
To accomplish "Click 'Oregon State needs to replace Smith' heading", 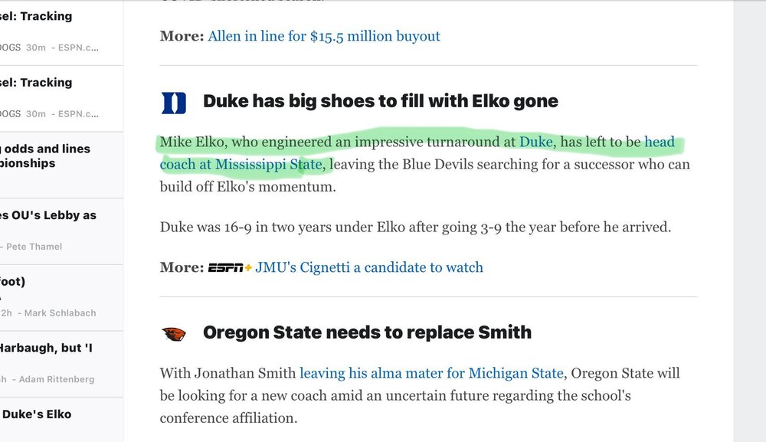I will click(x=367, y=332).
